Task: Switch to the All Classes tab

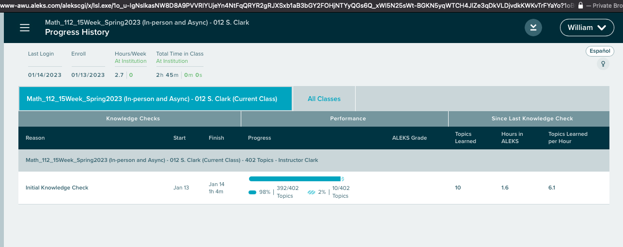Action: 324,99
